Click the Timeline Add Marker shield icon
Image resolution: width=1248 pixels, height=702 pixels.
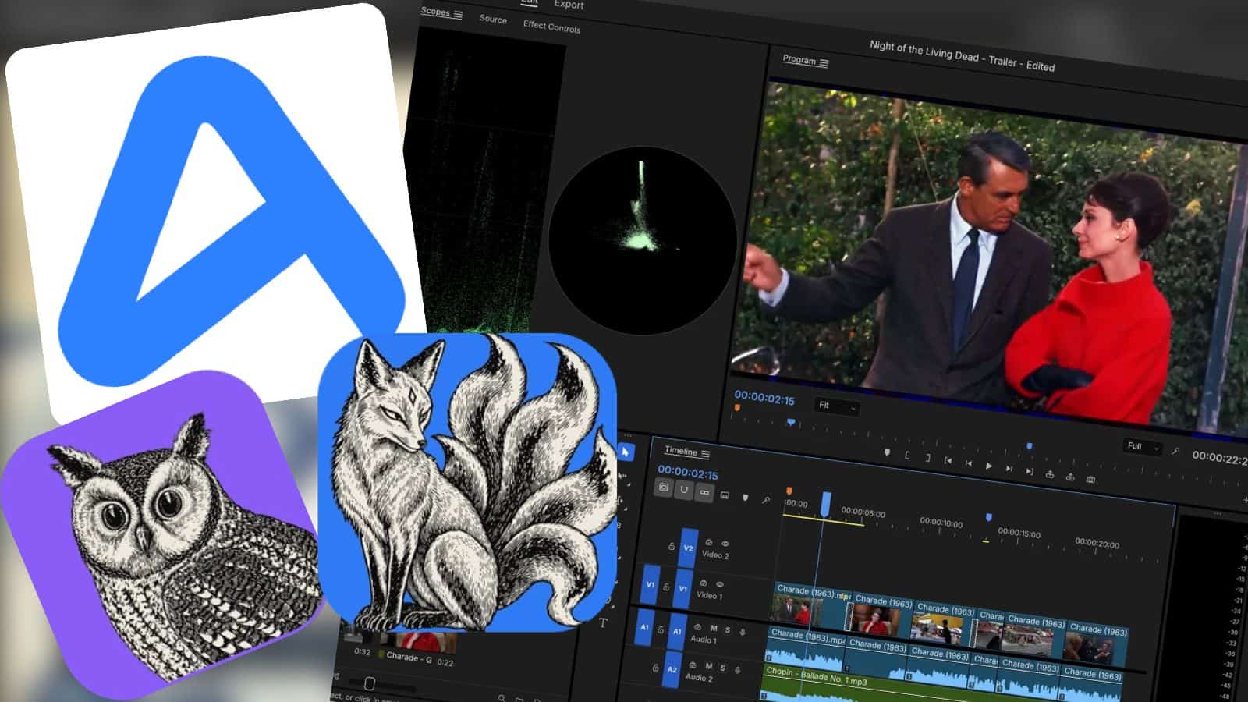coord(745,497)
